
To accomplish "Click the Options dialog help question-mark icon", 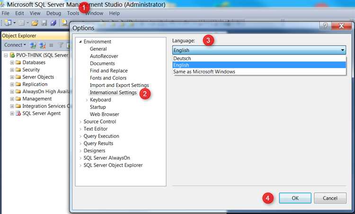I will click(326, 27).
